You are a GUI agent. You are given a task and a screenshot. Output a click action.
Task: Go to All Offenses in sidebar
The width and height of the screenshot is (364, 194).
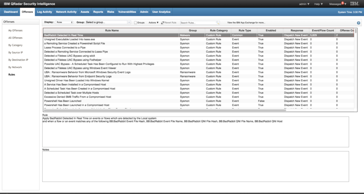15,38
